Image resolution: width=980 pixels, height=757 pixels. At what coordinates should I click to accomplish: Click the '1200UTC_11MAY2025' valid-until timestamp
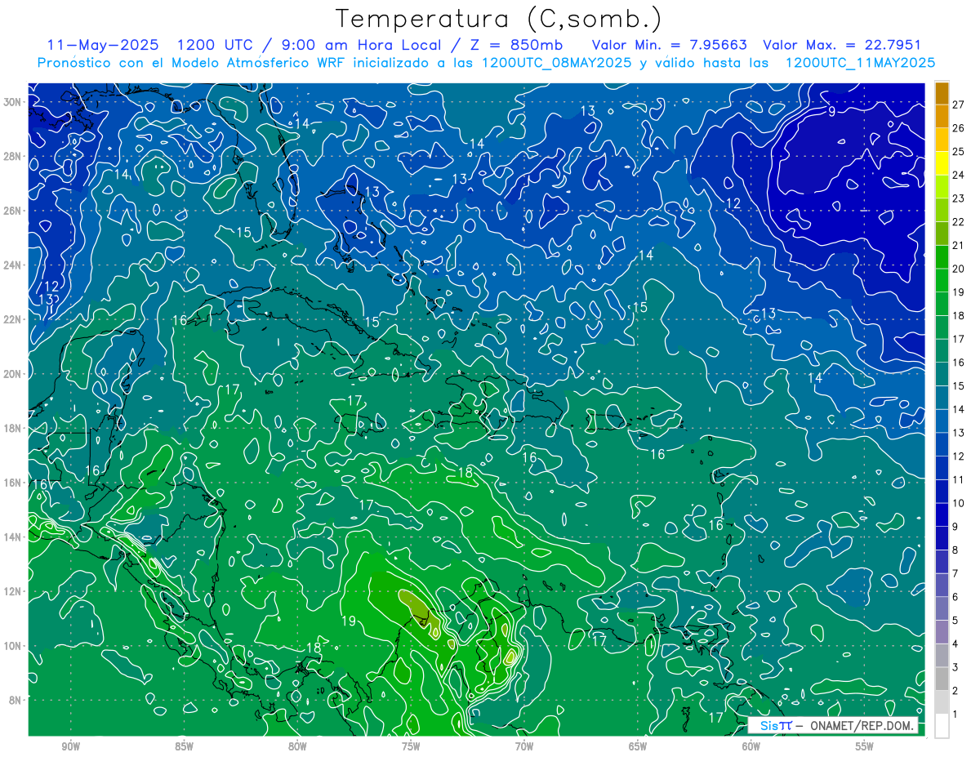(x=860, y=63)
